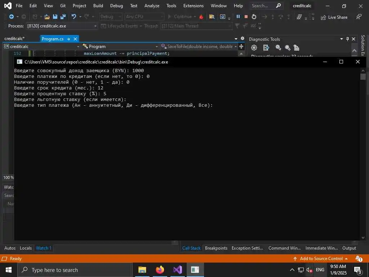
Task: Click the search magnifier in title bar
Action: [x=279, y=6]
